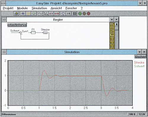Click the löschen button above the plot
This screenshot has height=117, width=148.
[x=140, y=57]
